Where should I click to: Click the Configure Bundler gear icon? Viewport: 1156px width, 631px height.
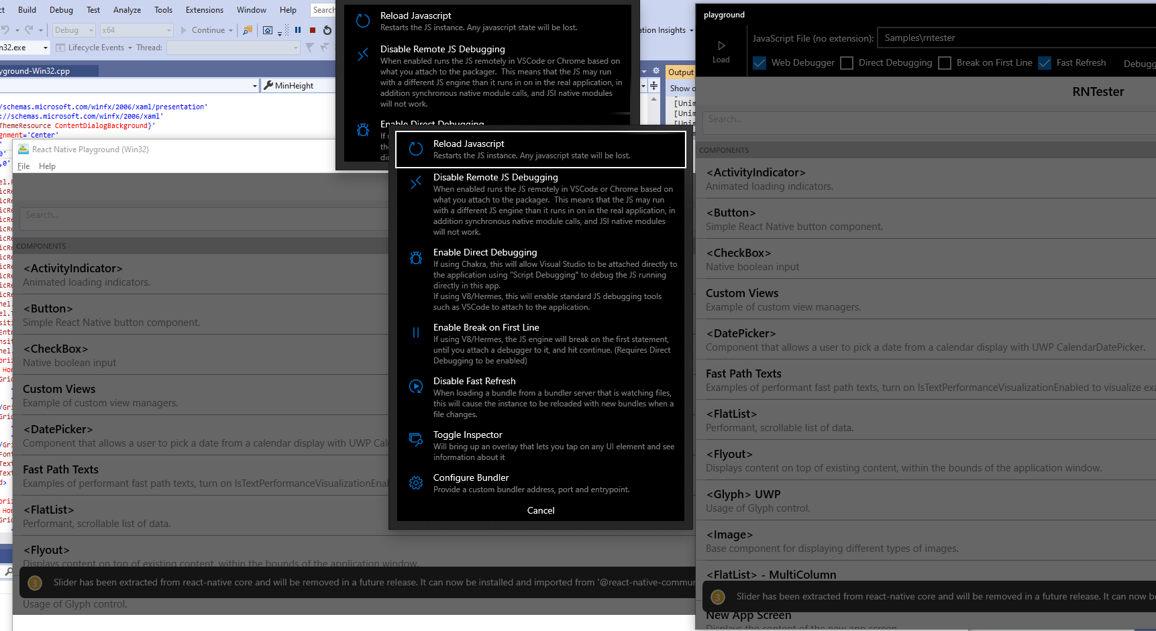415,482
